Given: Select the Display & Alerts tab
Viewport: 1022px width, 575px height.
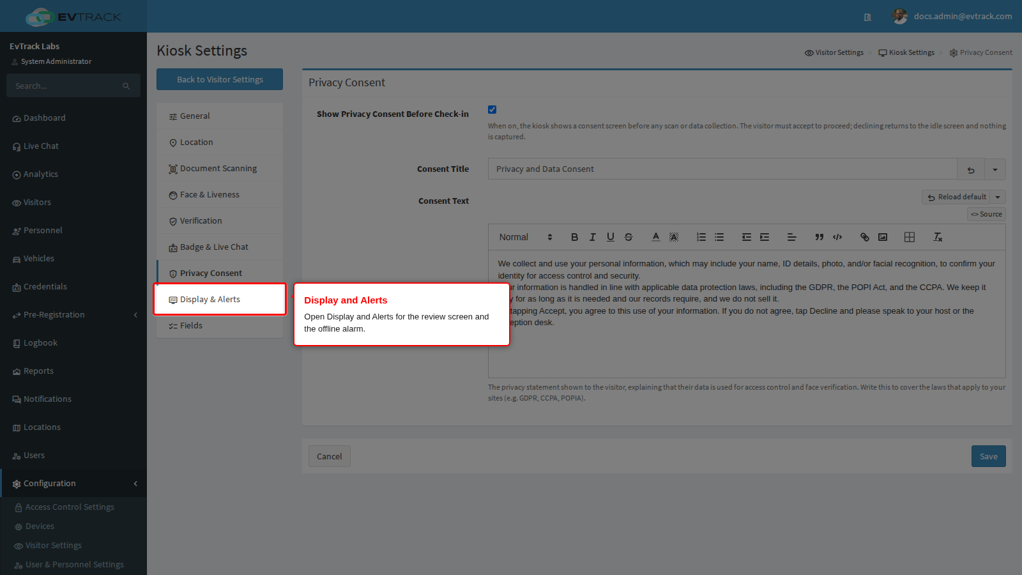Looking at the screenshot, I should [220, 300].
